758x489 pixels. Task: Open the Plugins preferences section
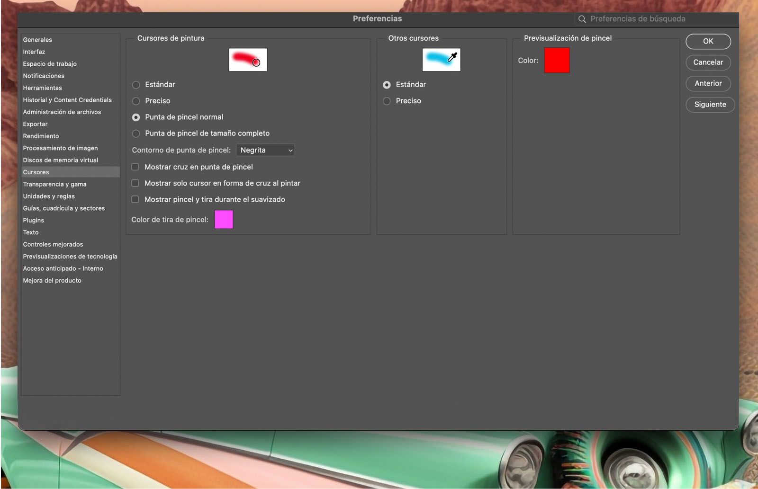[33, 220]
